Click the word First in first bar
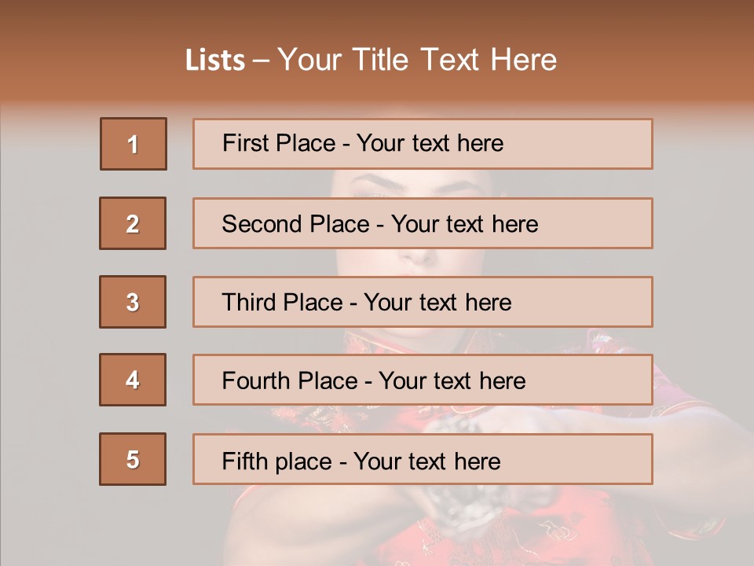The height and width of the screenshot is (566, 754). coord(243,143)
